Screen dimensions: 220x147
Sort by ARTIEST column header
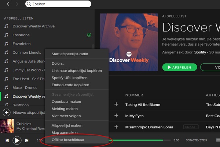tap(213, 95)
